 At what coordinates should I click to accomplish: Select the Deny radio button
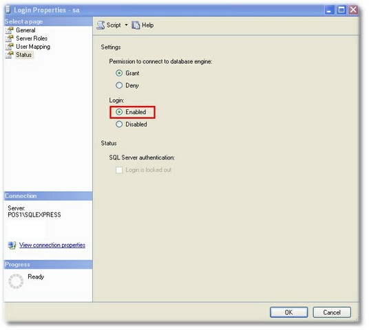click(x=119, y=85)
